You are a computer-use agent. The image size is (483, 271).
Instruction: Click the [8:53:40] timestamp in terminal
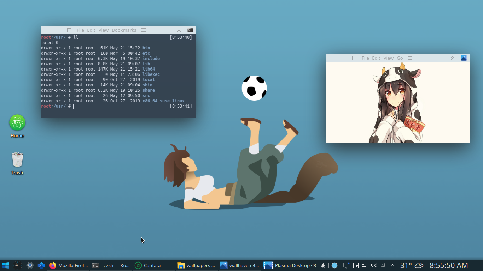181,37
